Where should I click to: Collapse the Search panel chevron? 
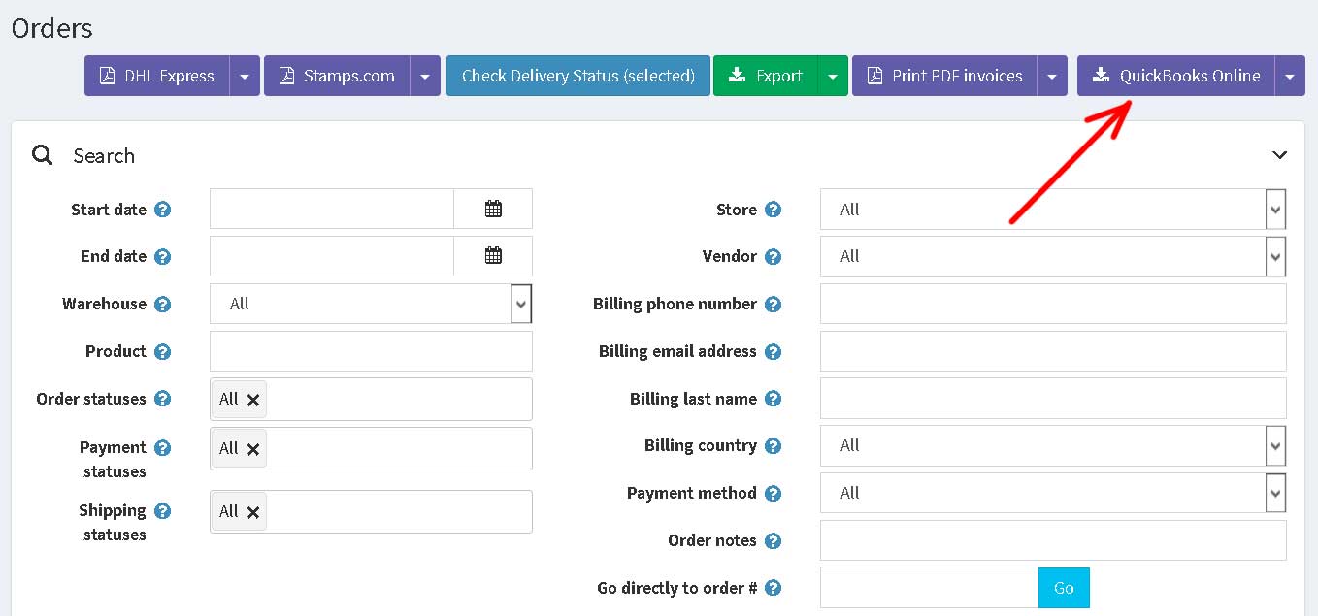tap(1280, 155)
